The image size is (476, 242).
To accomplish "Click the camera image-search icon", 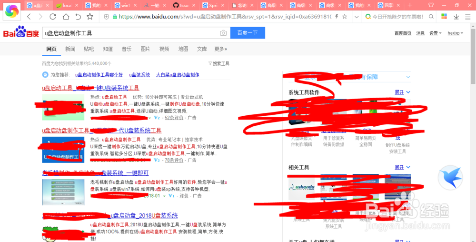I will click(x=223, y=33).
